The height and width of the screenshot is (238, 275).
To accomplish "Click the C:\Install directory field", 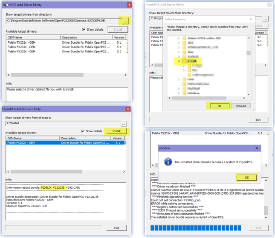I will [x=63, y=123].
